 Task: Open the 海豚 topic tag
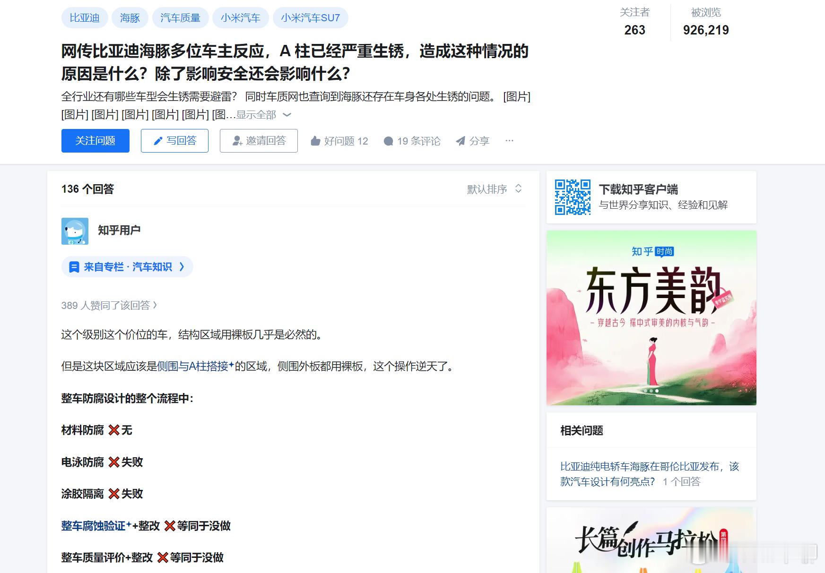coord(130,18)
